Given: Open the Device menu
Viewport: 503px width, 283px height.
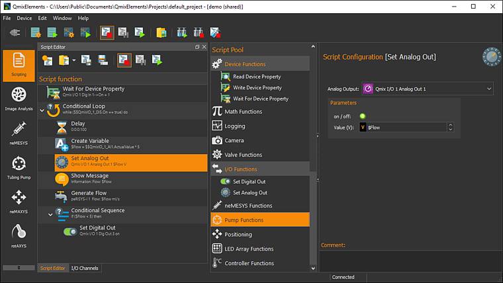Looking at the screenshot, I should [24, 18].
